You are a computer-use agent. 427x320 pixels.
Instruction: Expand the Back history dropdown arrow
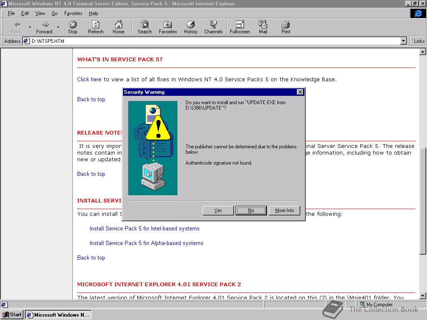click(30, 27)
